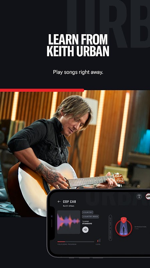Click the Your Song Progress bar

76,242
